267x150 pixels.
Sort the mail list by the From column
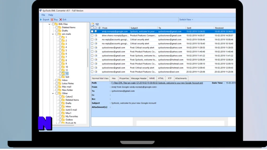click(x=115, y=28)
